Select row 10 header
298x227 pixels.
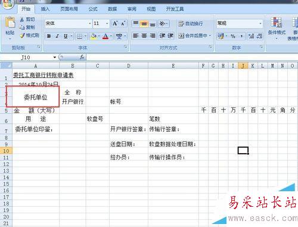[6, 151]
